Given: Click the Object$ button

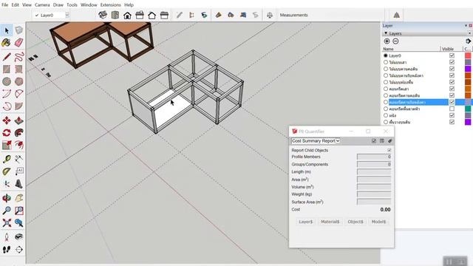Looking at the screenshot, I should [355, 222].
